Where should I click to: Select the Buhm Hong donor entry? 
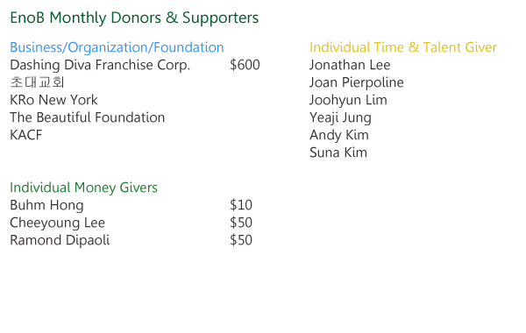pyautogui.click(x=46, y=205)
